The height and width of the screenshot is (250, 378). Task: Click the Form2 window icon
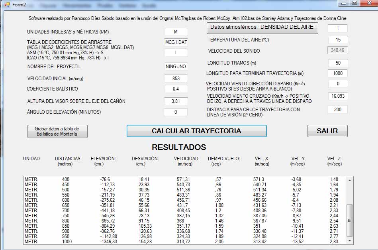click(6, 4)
